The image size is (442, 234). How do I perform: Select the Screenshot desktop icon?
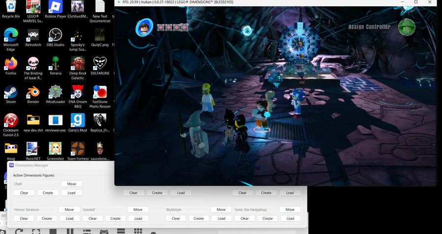tap(55, 151)
